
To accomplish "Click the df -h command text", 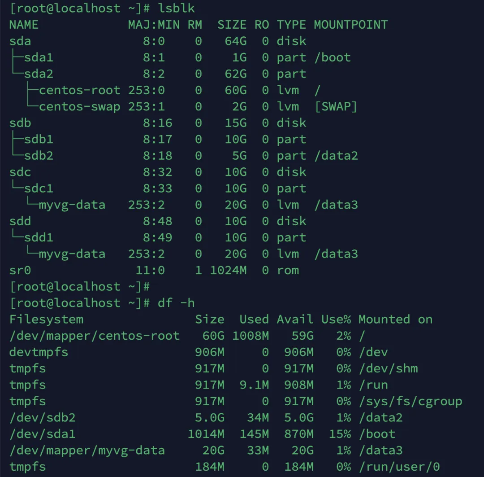I will pos(176,303).
